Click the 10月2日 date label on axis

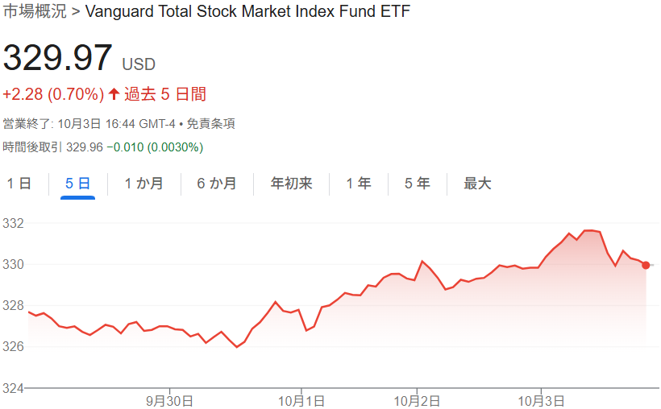[418, 400]
